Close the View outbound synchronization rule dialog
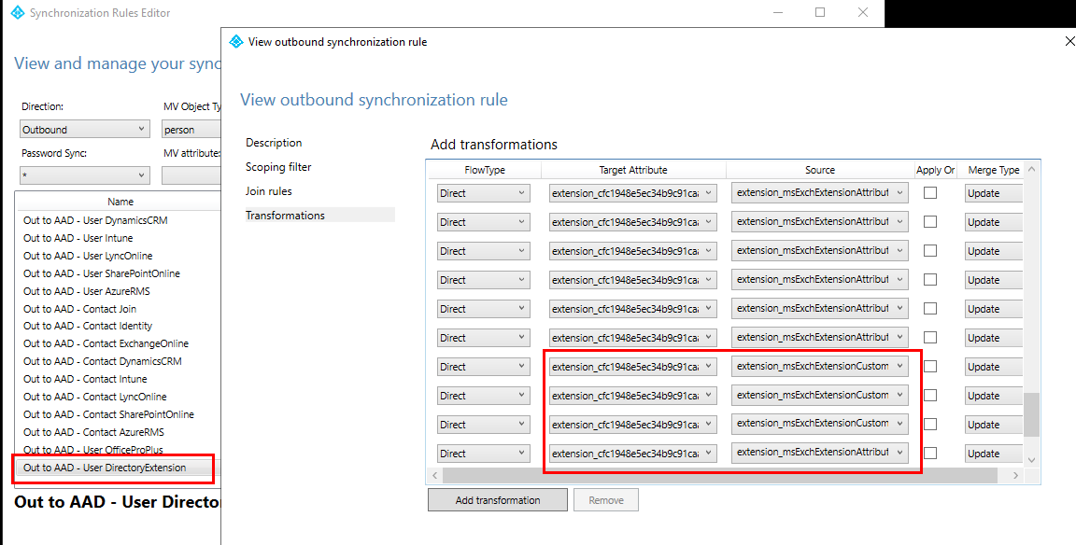Image resolution: width=1076 pixels, height=545 pixels. point(1069,42)
